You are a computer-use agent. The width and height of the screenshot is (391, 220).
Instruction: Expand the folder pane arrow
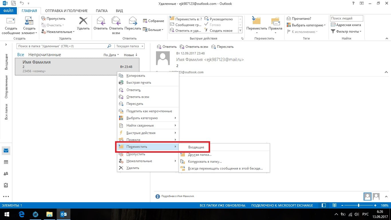6,45
